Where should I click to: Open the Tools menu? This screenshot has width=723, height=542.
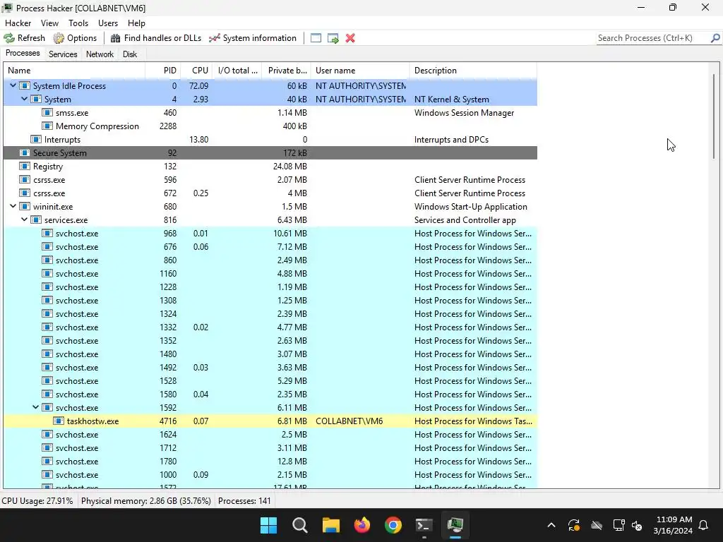(78, 23)
